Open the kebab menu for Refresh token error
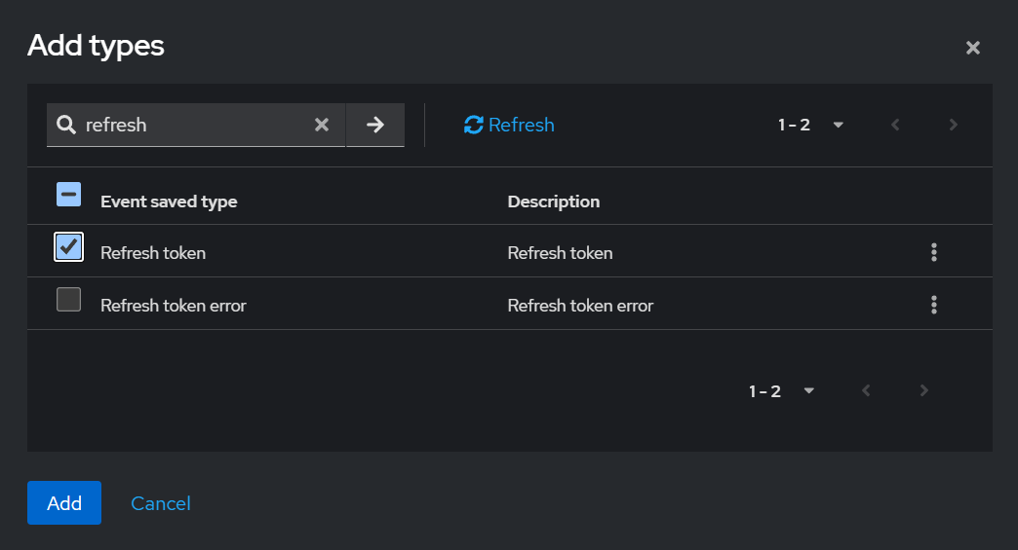Image resolution: width=1018 pixels, height=550 pixels. (x=934, y=306)
